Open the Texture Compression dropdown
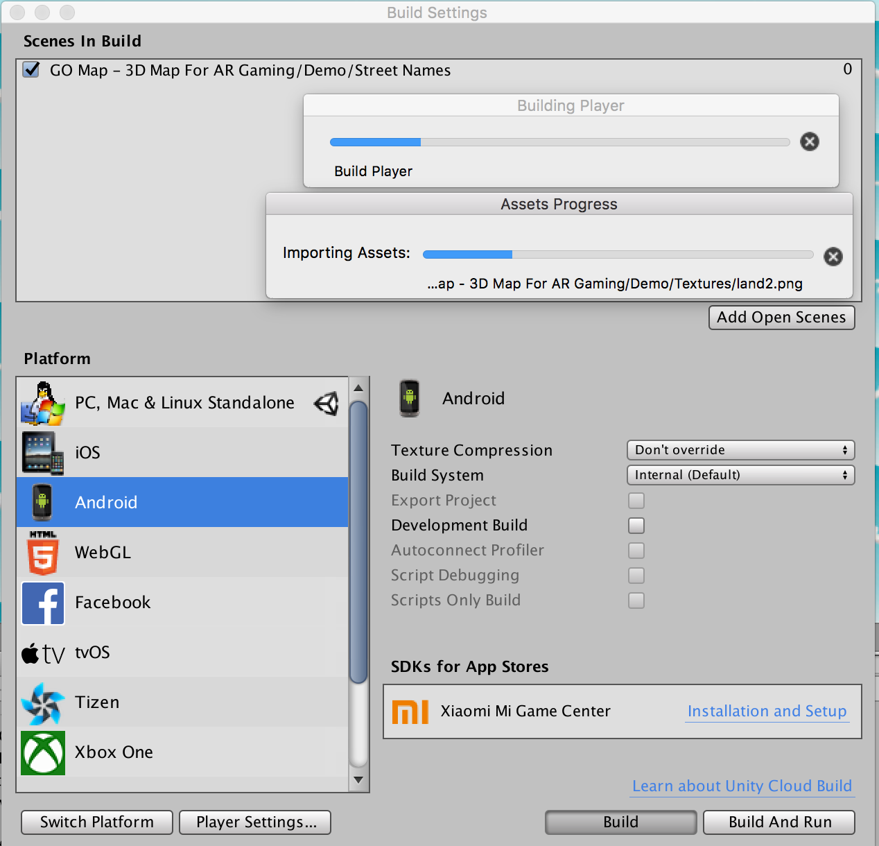Viewport: 879px width, 846px height. (x=740, y=450)
